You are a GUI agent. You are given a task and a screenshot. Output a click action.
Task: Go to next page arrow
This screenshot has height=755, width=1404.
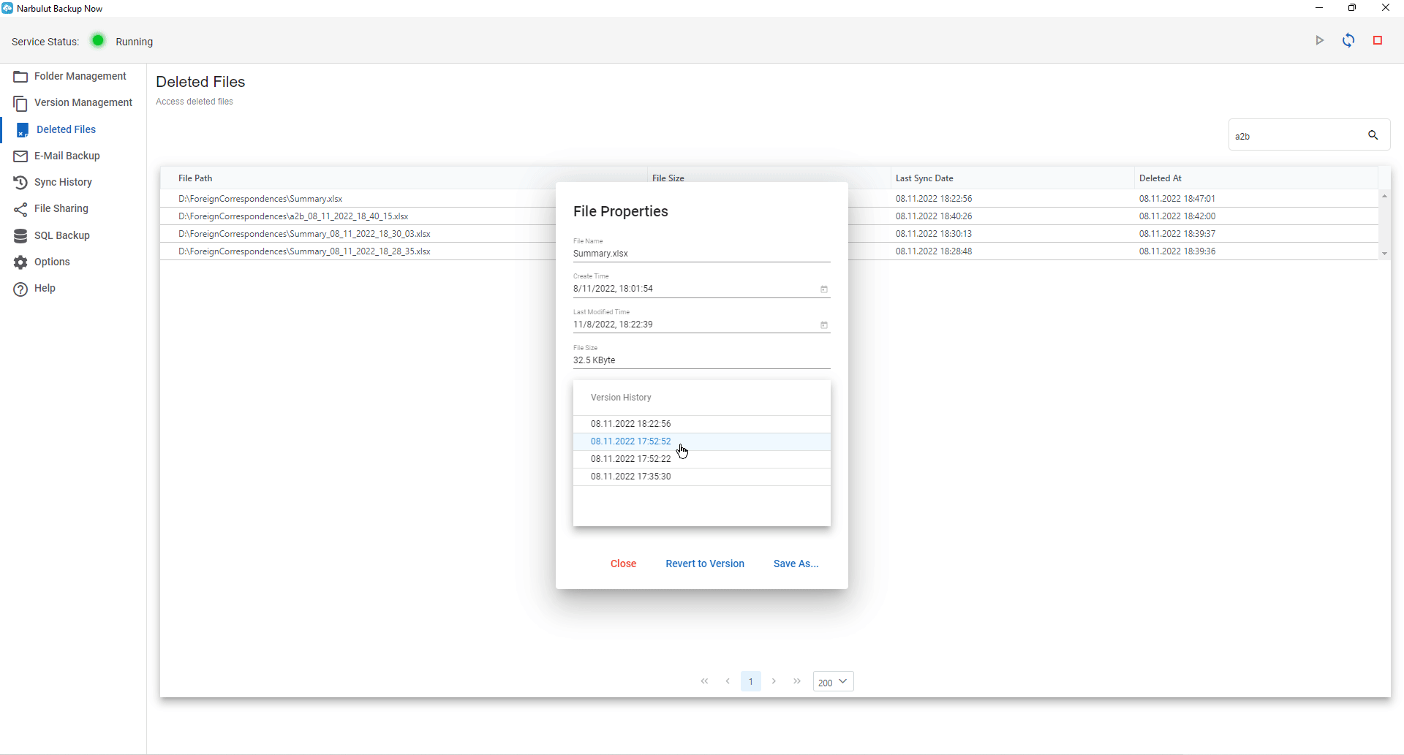tap(774, 681)
